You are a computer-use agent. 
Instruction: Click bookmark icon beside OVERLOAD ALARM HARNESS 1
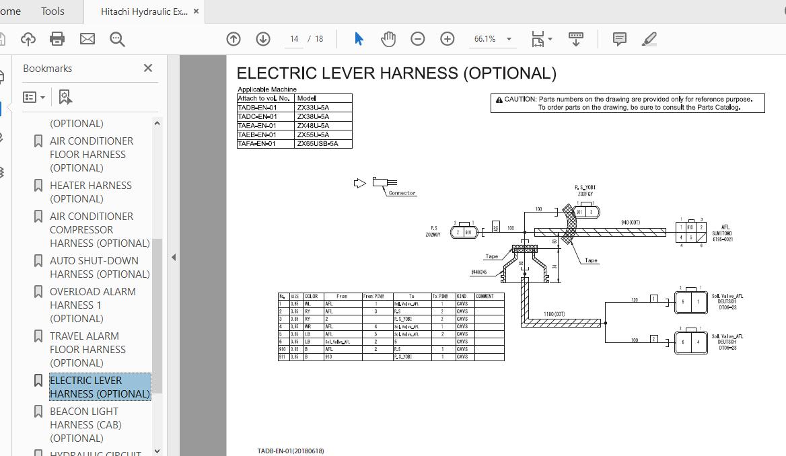(x=38, y=292)
